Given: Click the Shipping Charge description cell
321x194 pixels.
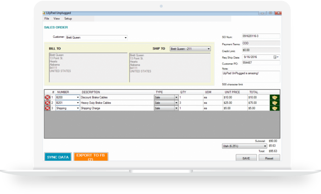Looking at the screenshot, I should pyautogui.click(x=117, y=108).
